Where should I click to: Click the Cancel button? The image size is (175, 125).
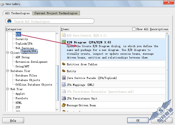162,120
